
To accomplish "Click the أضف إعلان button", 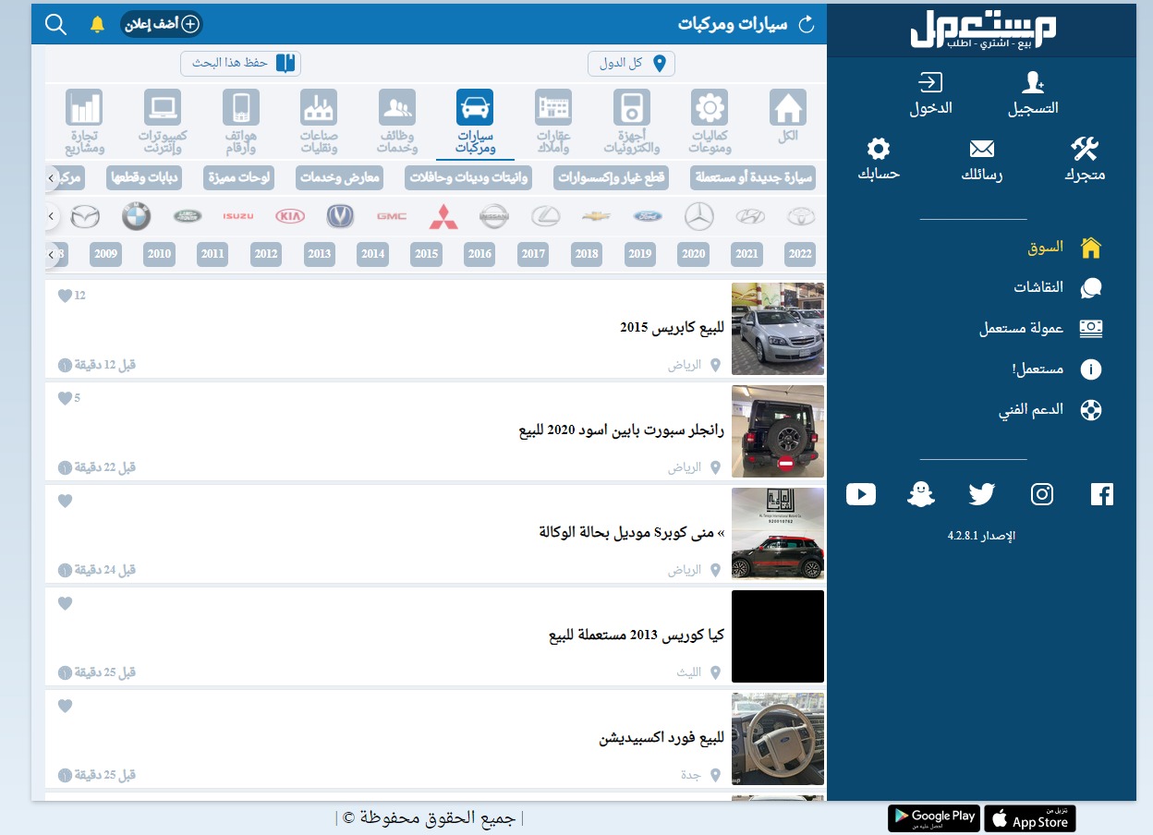I will (161, 25).
